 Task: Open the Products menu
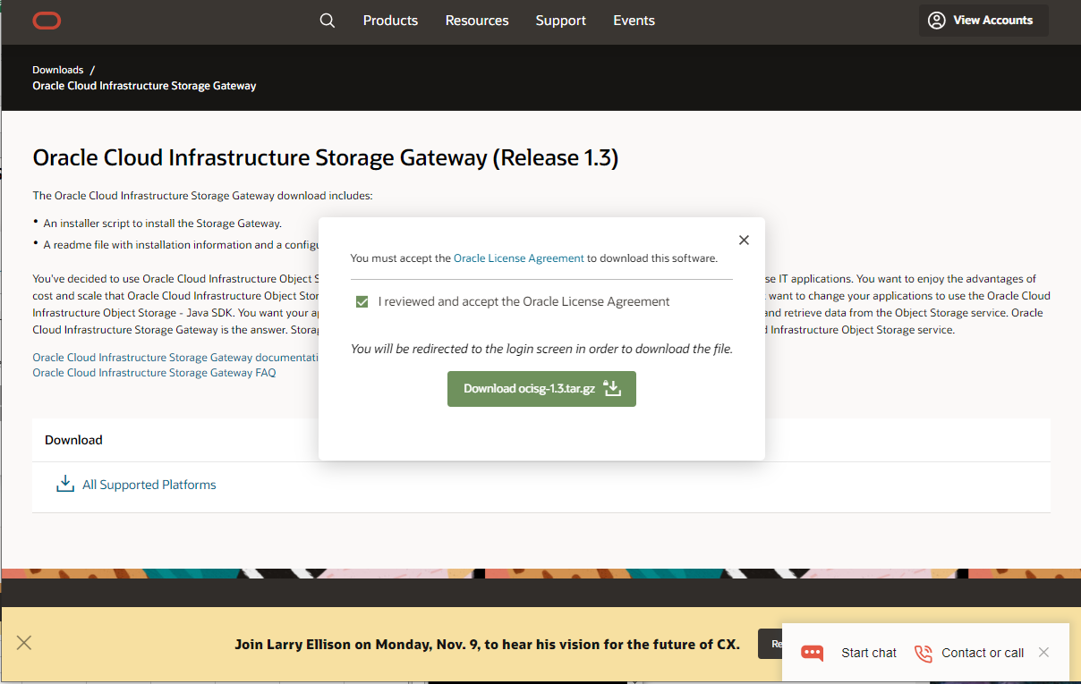point(390,21)
